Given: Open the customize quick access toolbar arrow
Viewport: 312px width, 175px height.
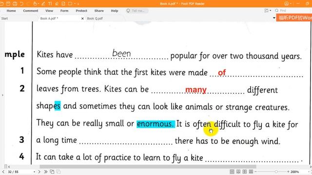Looking at the screenshot, I should [78, 4].
